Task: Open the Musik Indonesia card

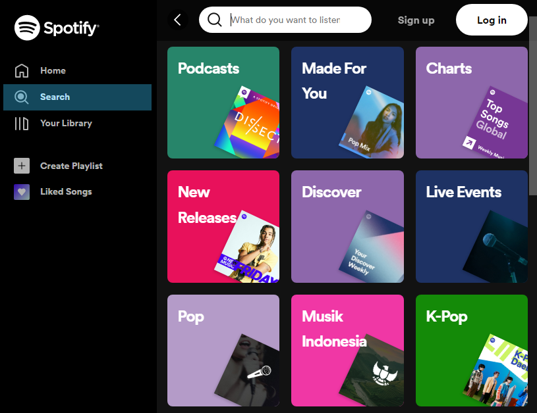Action: (347, 351)
